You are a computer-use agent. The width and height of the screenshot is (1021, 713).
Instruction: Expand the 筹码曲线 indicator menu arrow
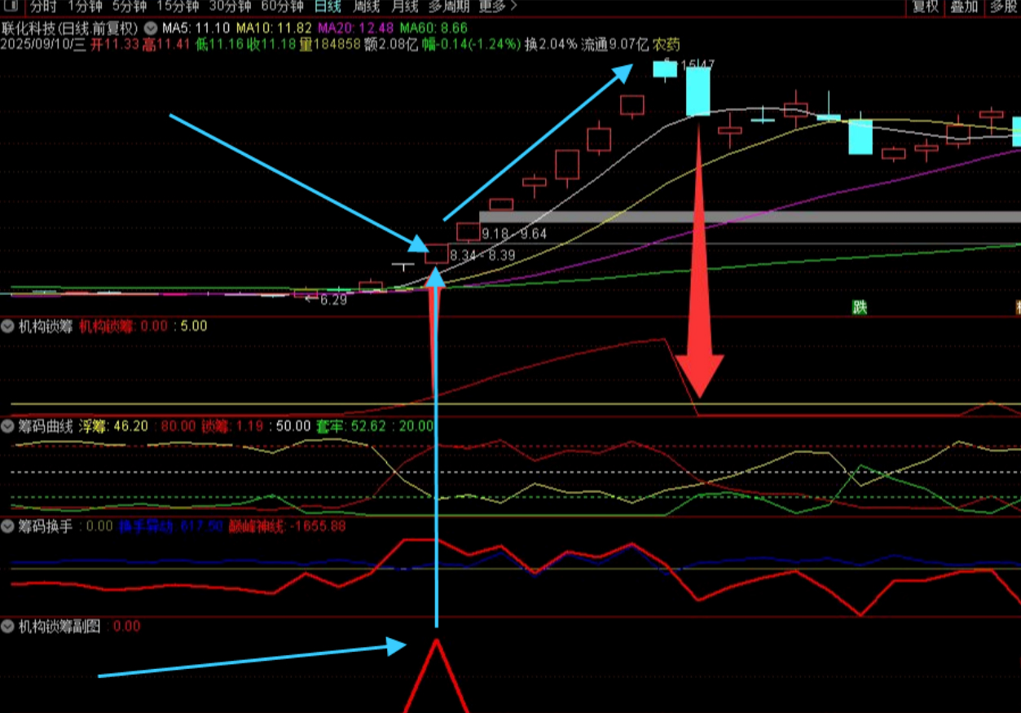9,426
